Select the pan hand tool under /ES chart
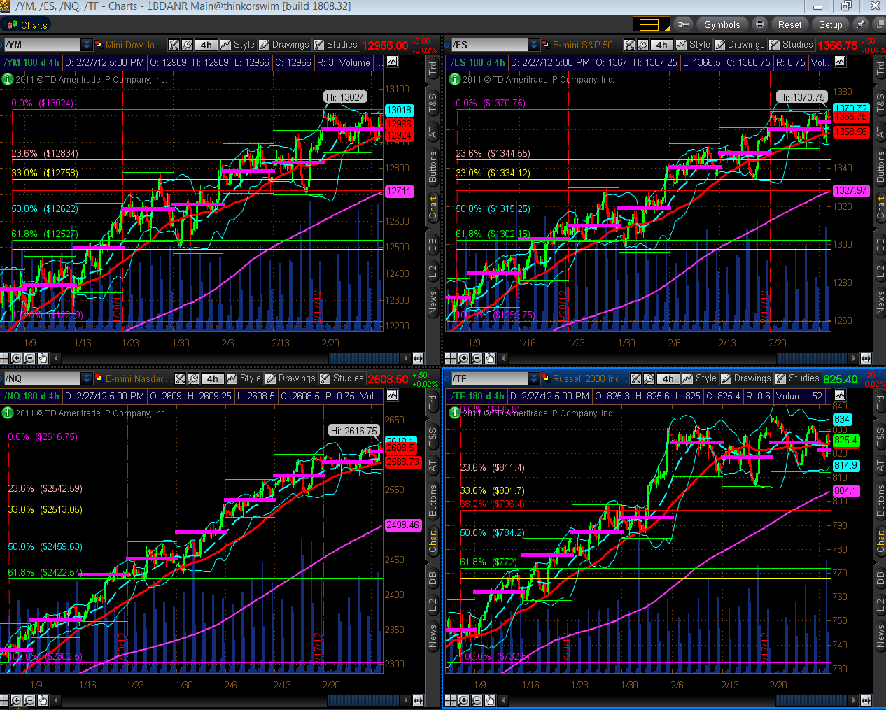The image size is (886, 710). (490, 358)
